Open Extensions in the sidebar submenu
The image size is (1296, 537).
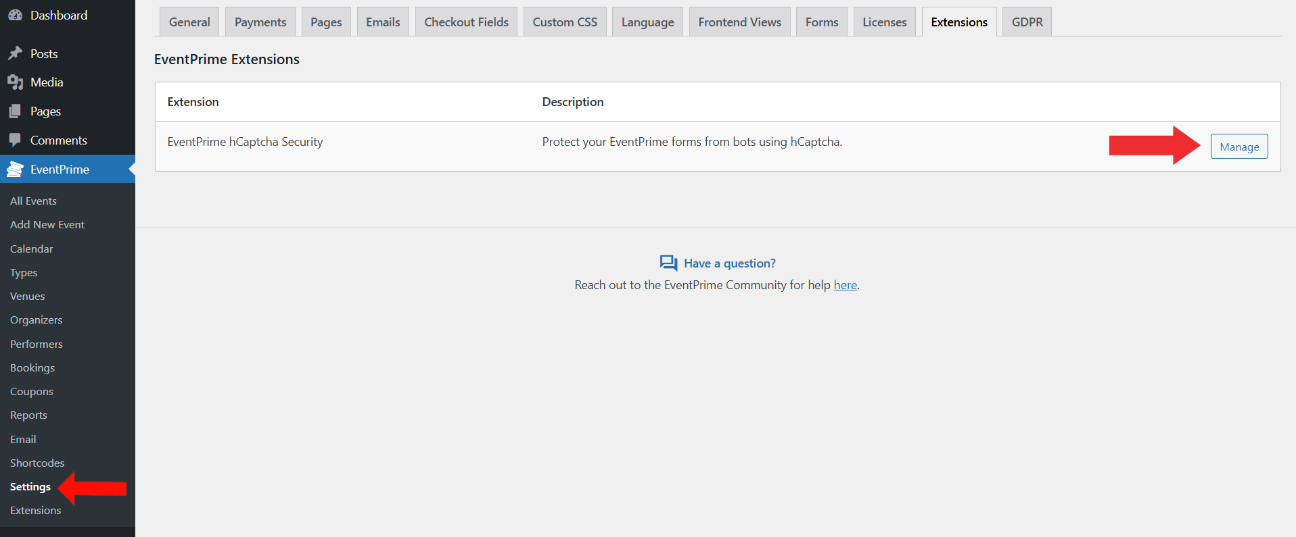[35, 510]
